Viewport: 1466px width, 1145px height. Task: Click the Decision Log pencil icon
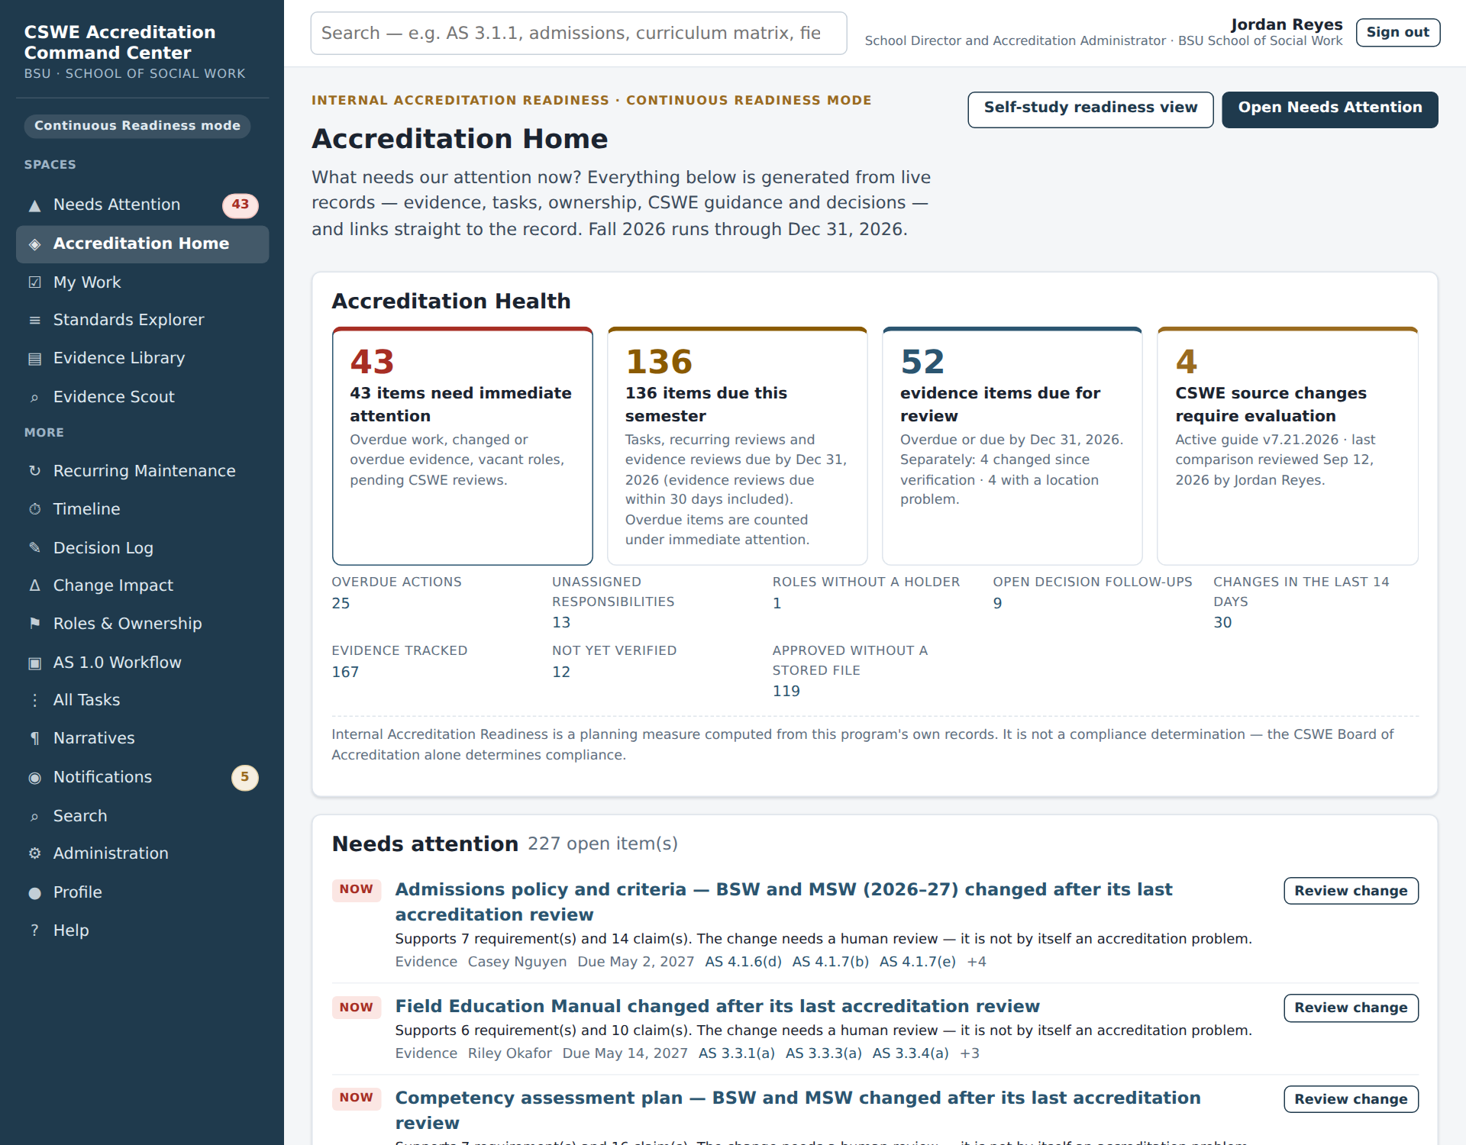[34, 548]
